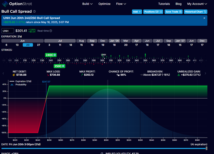Click right arrow of stats carousel
This screenshot has width=214, height=154.
pyautogui.click(x=205, y=73)
